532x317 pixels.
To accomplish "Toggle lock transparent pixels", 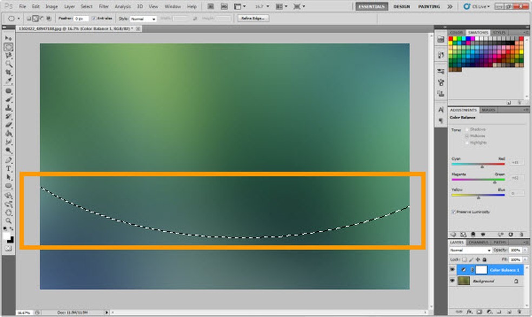I will pos(464,259).
